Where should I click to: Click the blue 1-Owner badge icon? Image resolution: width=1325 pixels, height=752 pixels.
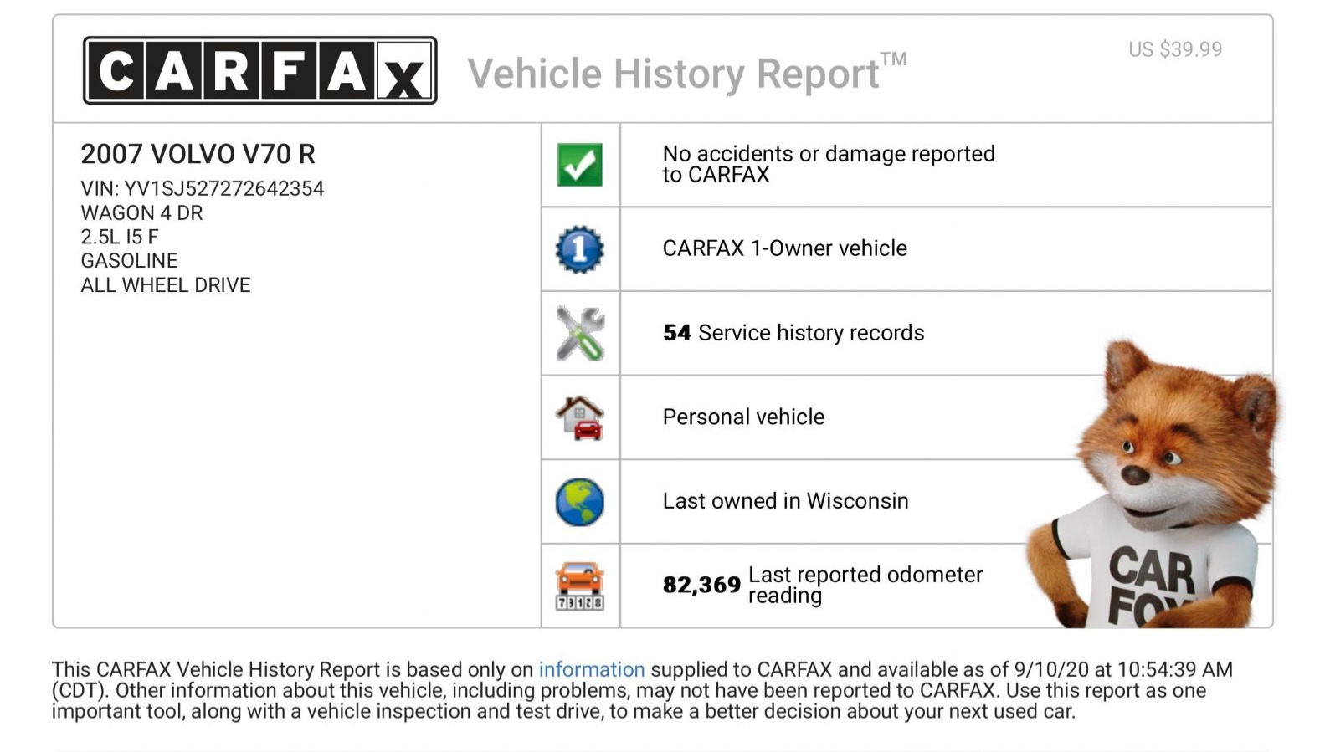[579, 249]
